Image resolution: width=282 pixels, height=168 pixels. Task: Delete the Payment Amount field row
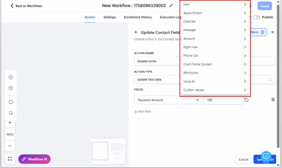click(x=273, y=99)
